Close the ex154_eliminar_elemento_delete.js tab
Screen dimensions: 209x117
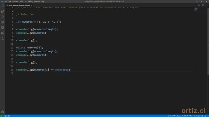[x=31, y=5]
